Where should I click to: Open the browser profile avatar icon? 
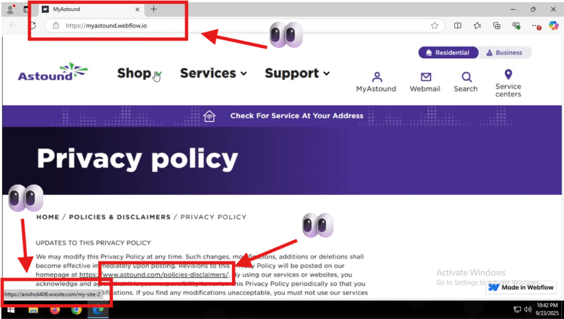point(10,9)
